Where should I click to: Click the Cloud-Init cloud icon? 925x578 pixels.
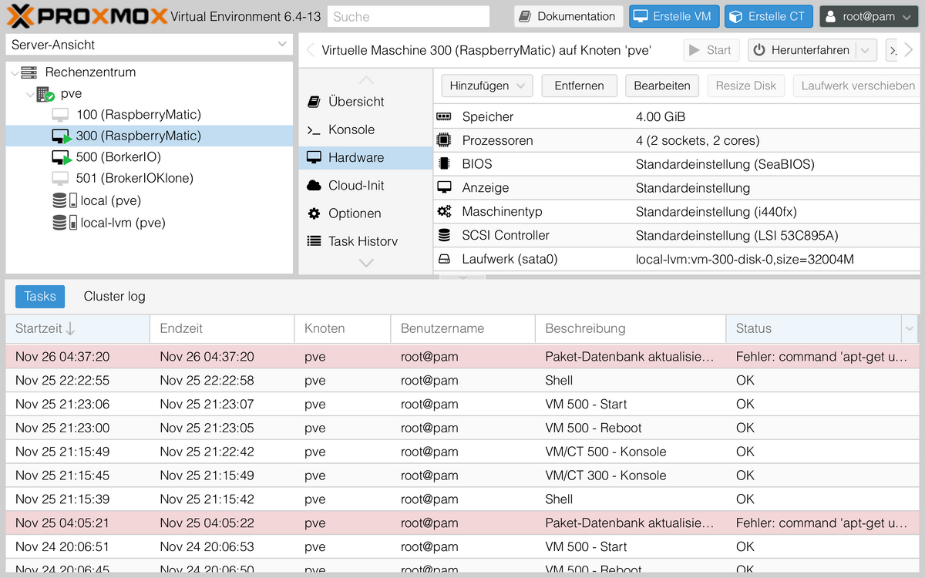(314, 186)
